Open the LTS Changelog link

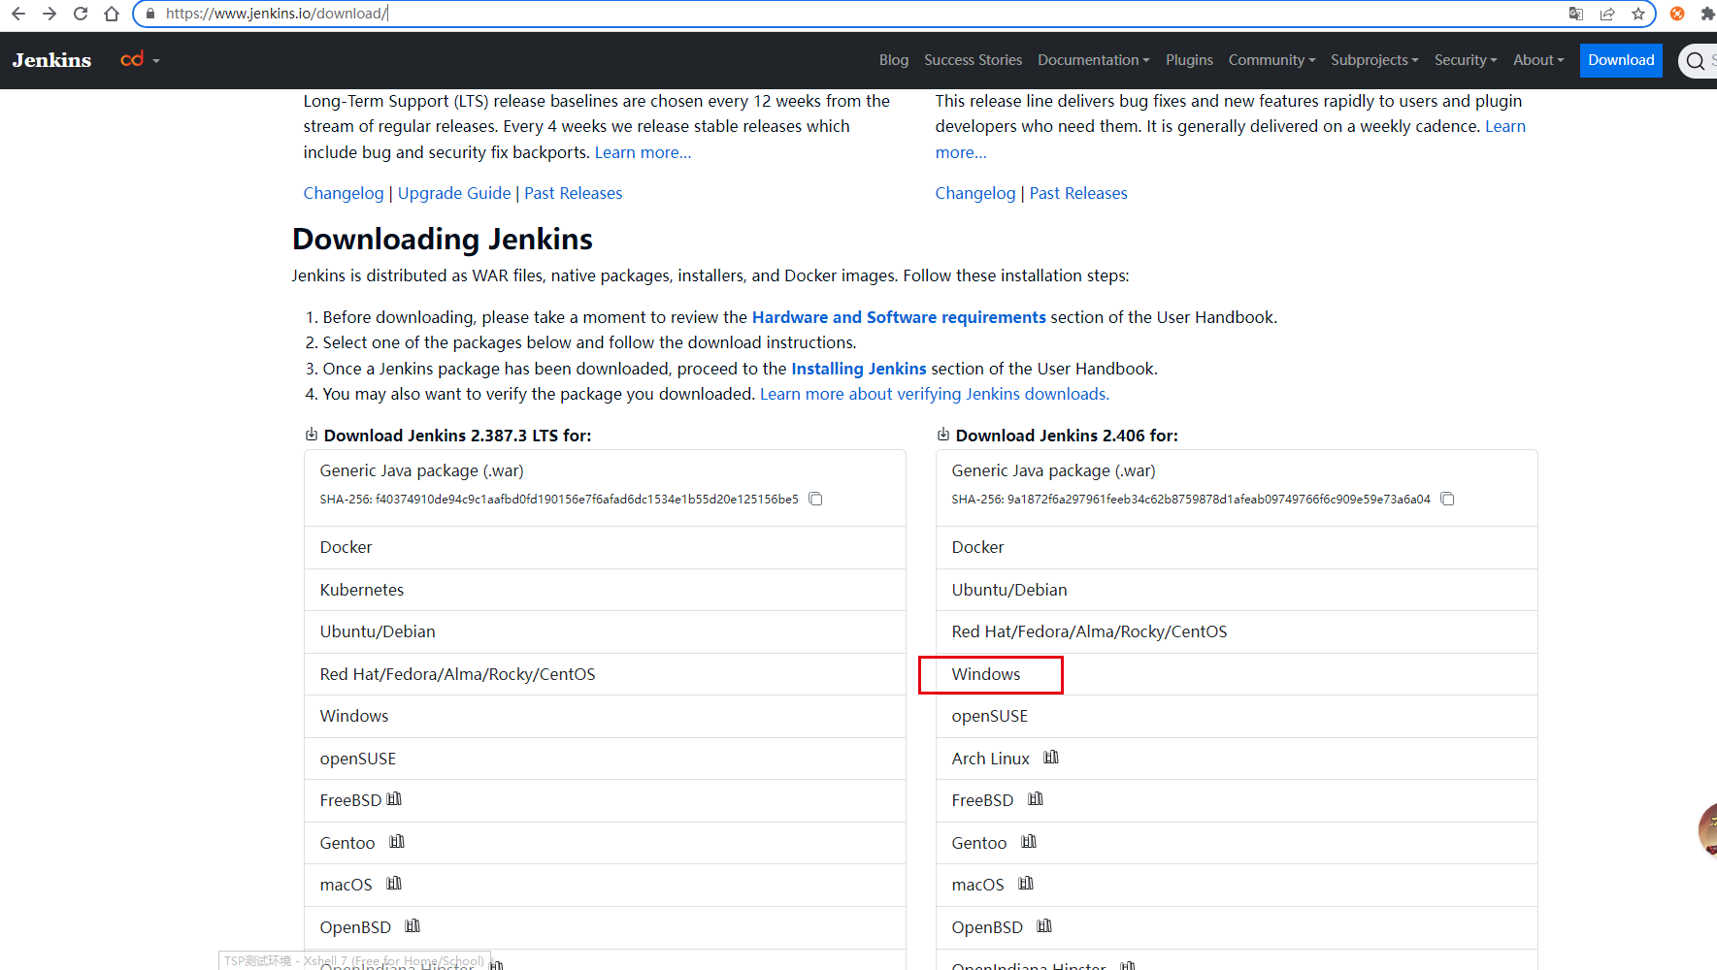(344, 193)
